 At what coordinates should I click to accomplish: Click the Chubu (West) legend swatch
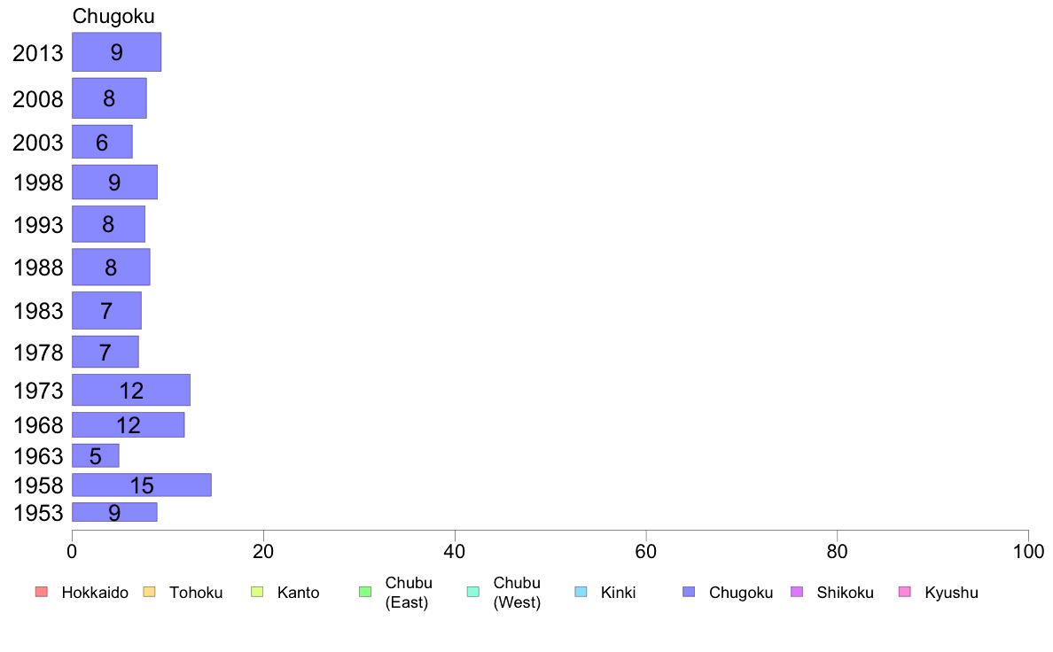(x=472, y=592)
